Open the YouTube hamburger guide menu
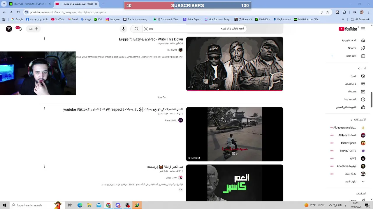 coord(363,29)
